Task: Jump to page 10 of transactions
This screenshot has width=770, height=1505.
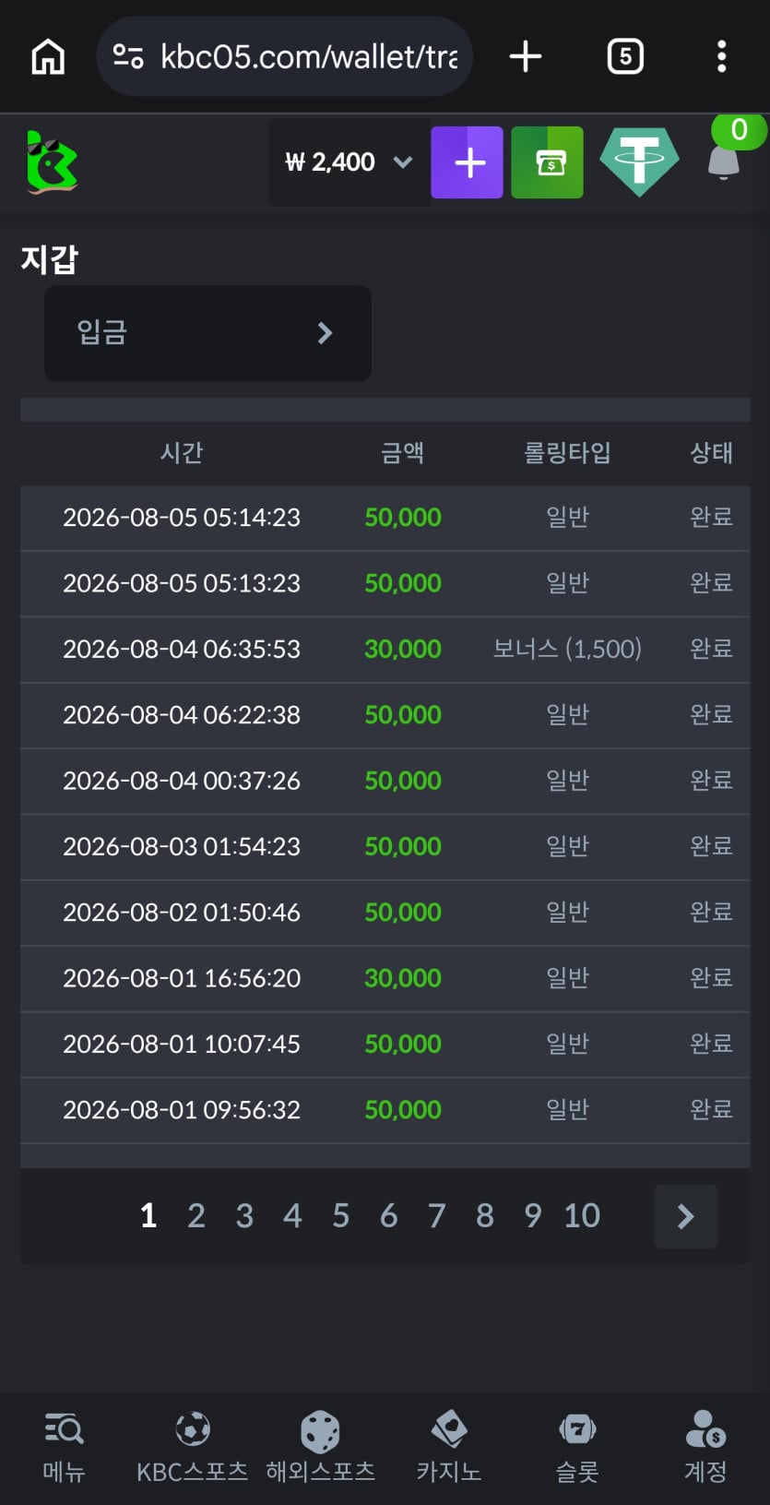Action: click(x=582, y=1216)
